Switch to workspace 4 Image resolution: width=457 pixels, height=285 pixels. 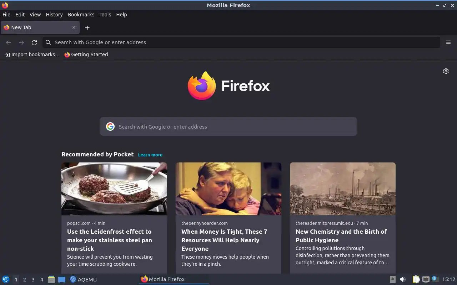click(42, 280)
